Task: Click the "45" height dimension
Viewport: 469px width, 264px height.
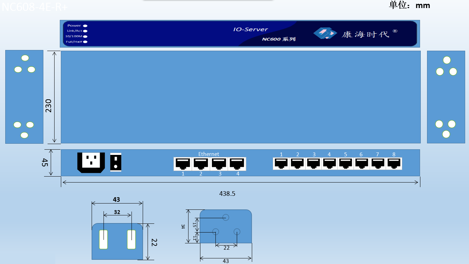Action: (x=45, y=162)
